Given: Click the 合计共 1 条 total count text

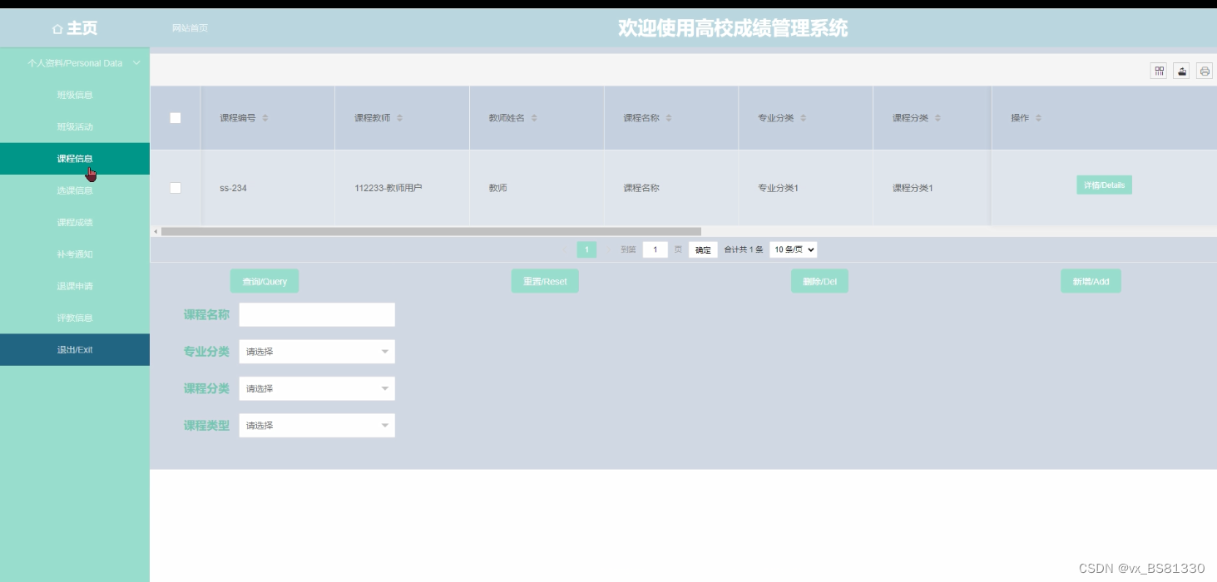Looking at the screenshot, I should click(744, 249).
